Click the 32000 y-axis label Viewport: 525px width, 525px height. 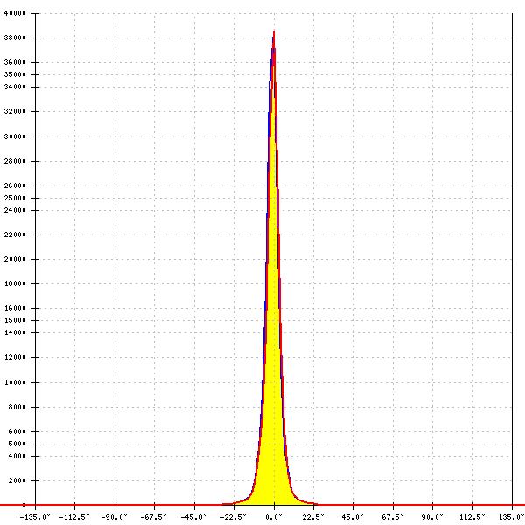15,111
